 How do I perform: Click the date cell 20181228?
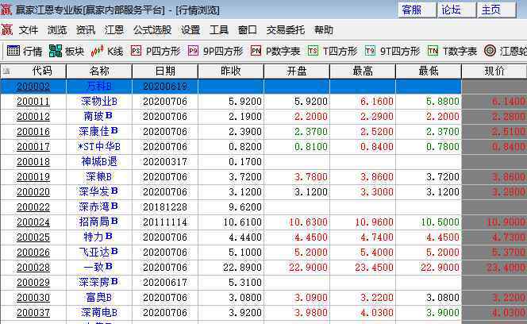coord(165,207)
